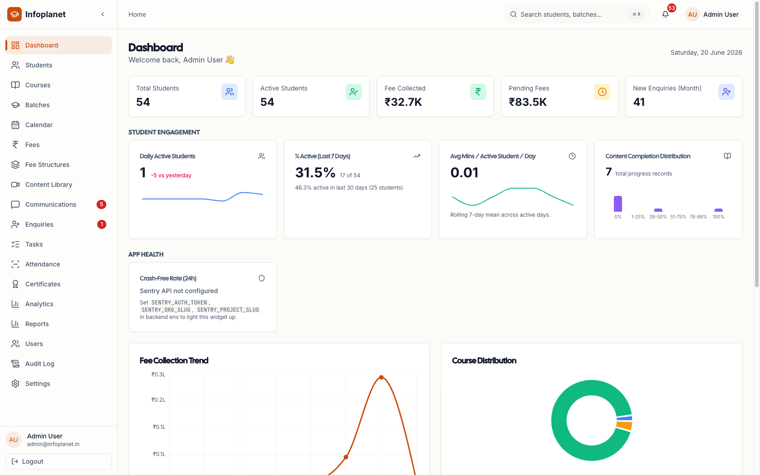Click the Communications badge showing 5
The width and height of the screenshot is (760, 475).
(x=102, y=204)
